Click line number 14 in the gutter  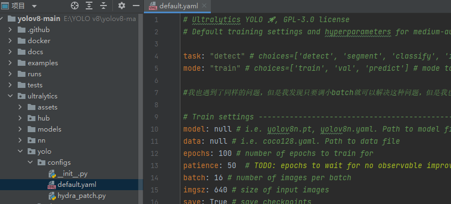click(154, 177)
